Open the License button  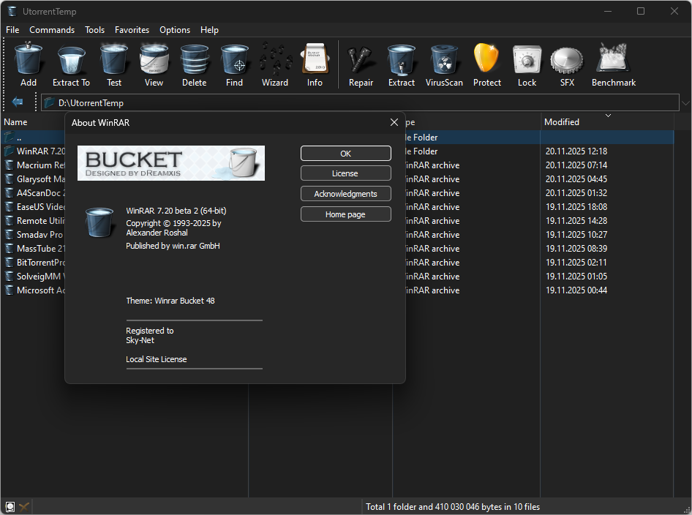pos(345,173)
